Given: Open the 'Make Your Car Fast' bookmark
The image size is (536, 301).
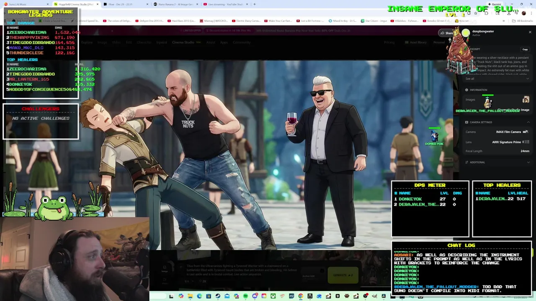Looking at the screenshot, I should [278, 21].
